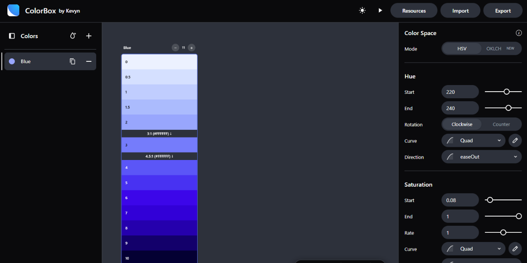Image resolution: width=527 pixels, height=263 pixels.
Task: Select HSV color space mode
Action: (x=462, y=49)
